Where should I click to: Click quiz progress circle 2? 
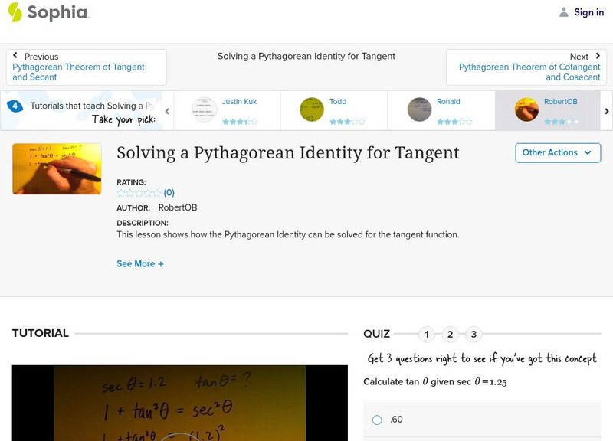(x=450, y=334)
